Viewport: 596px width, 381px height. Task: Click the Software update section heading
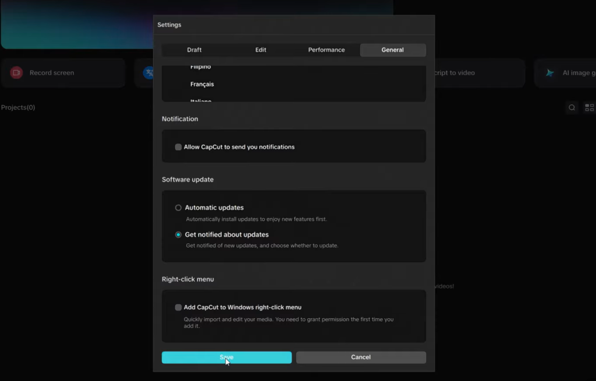click(188, 180)
